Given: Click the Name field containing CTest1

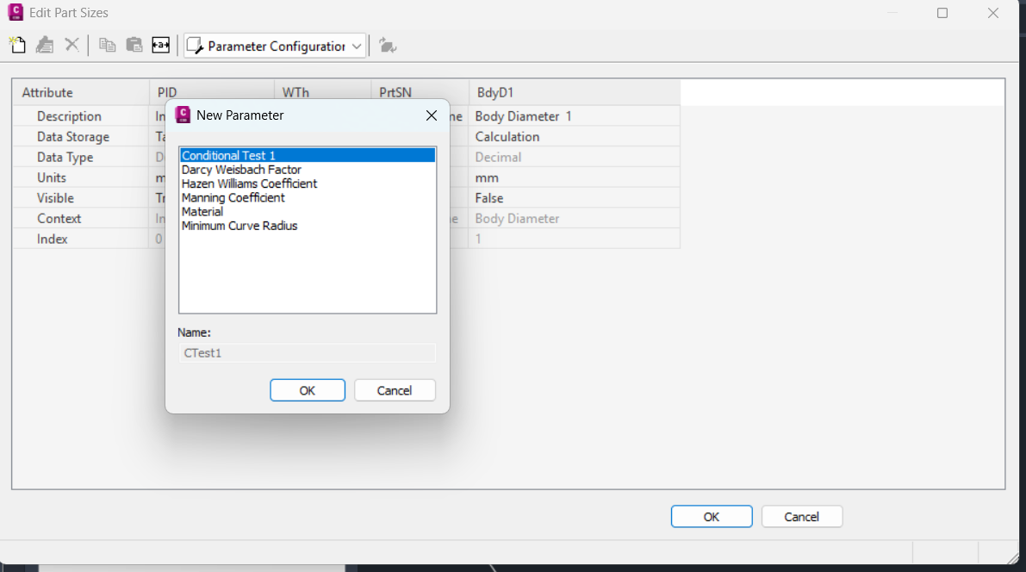Looking at the screenshot, I should point(307,352).
